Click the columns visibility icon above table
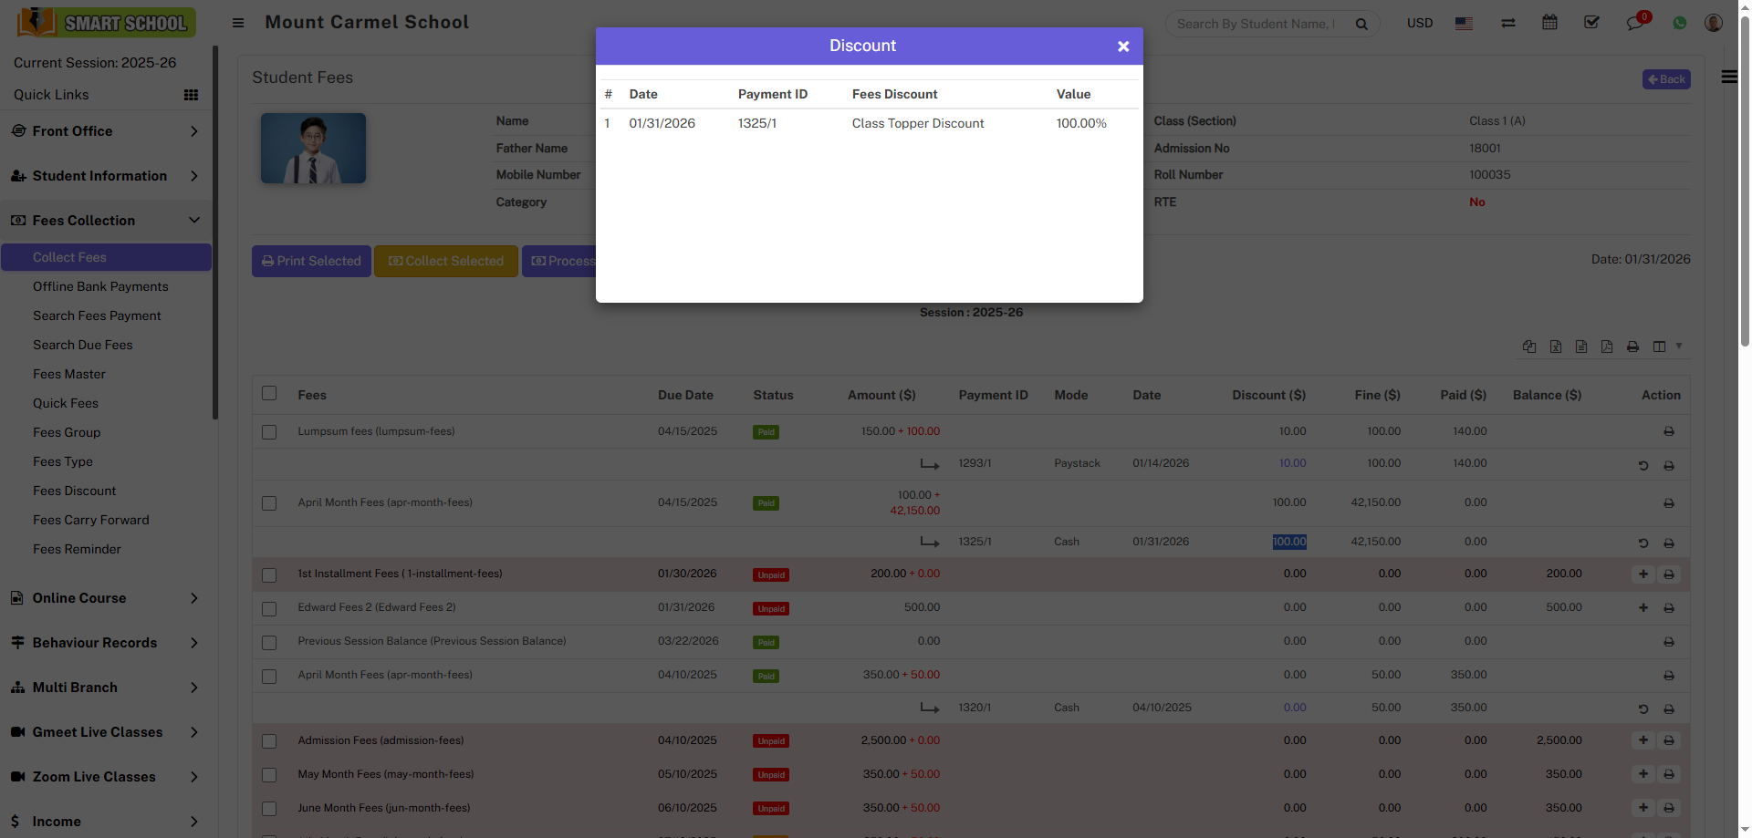This screenshot has height=838, width=1752. point(1659,347)
